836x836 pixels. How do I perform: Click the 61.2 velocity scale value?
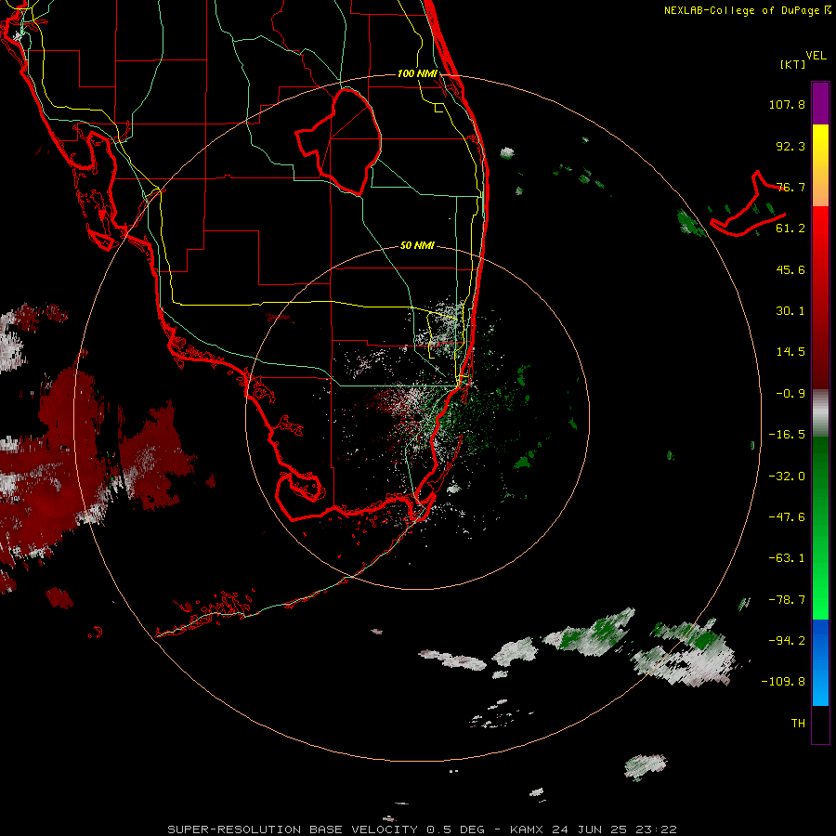pyautogui.click(x=790, y=229)
